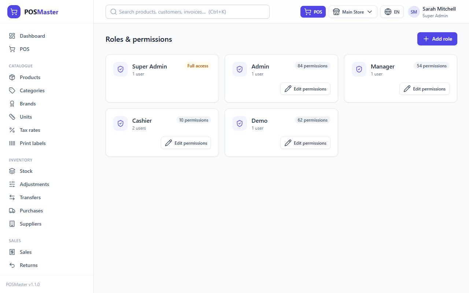
Task: Expand the Main Store dropdown chevron
Action: point(370,12)
